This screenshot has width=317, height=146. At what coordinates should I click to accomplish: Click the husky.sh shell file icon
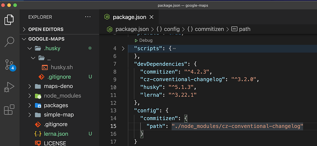[45, 67]
